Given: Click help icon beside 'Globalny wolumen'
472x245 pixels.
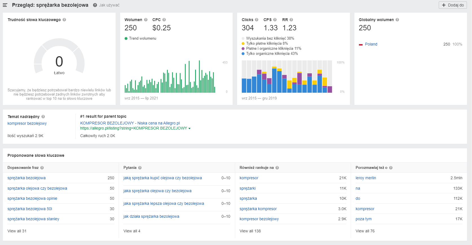Looking at the screenshot, I should click(397, 20).
